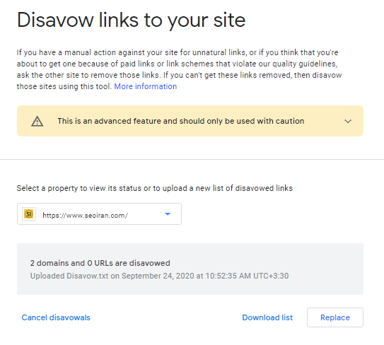Click Cancel disavowals
Screen dimensions: 384x345
[56, 317]
